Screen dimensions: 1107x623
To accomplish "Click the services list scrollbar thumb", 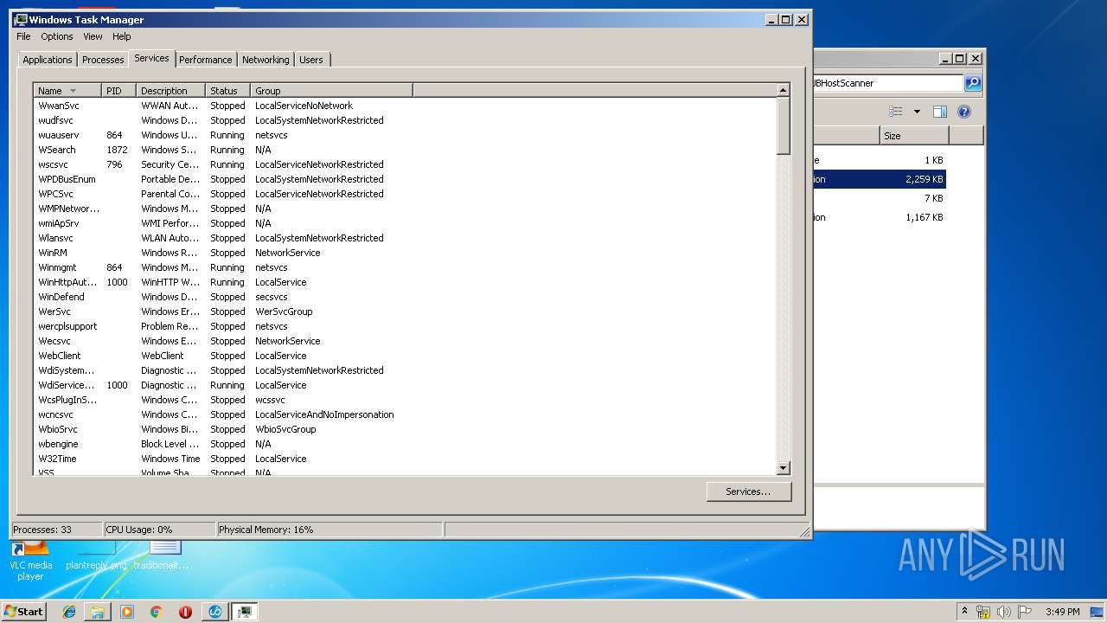I will [784, 125].
